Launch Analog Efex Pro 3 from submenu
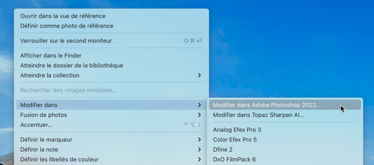This screenshot has width=374, height=165. click(x=285, y=130)
